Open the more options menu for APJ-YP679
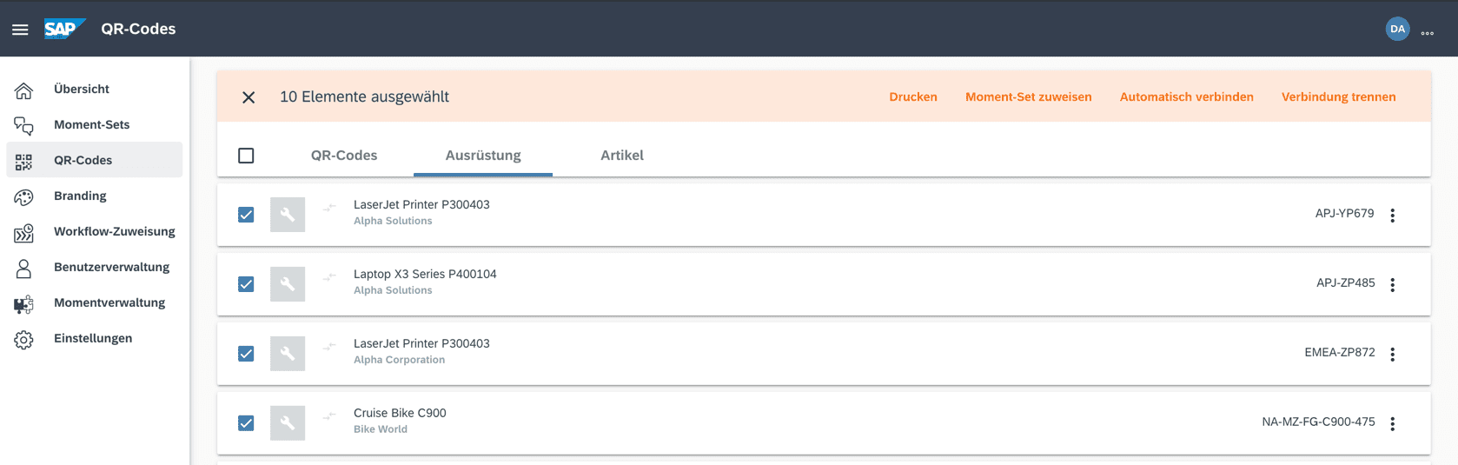The width and height of the screenshot is (1458, 465). coord(1392,215)
